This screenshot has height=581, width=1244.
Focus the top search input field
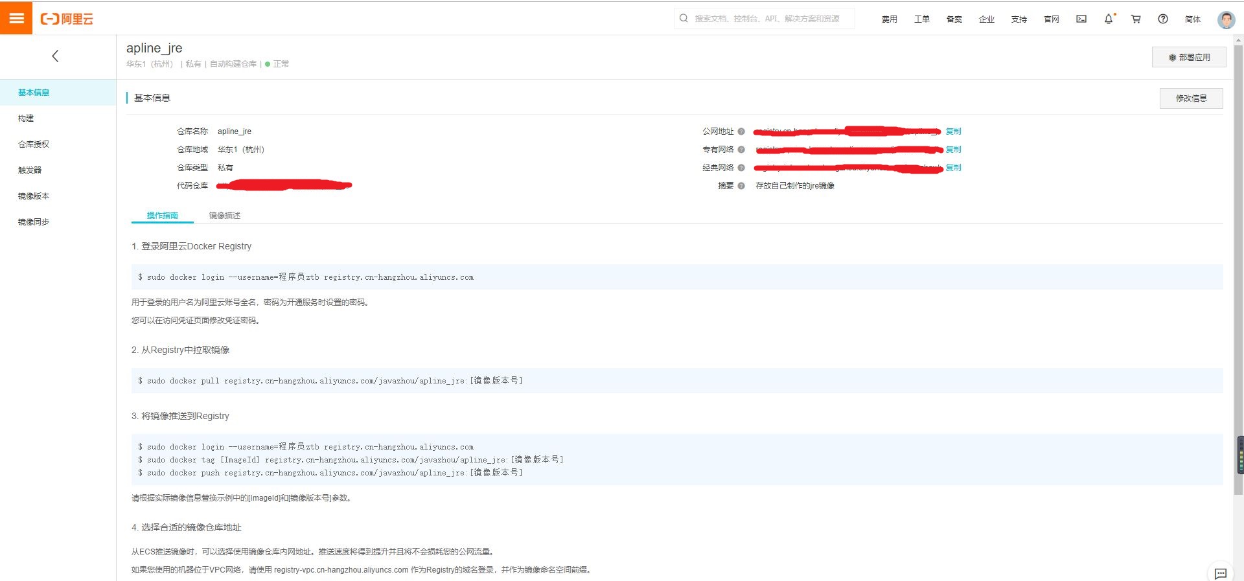pyautogui.click(x=765, y=18)
